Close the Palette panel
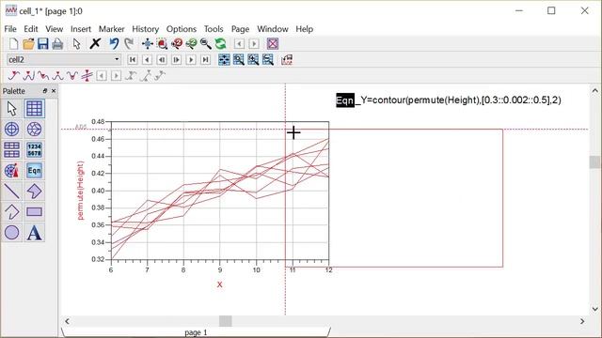This screenshot has height=338, width=602. (54, 91)
